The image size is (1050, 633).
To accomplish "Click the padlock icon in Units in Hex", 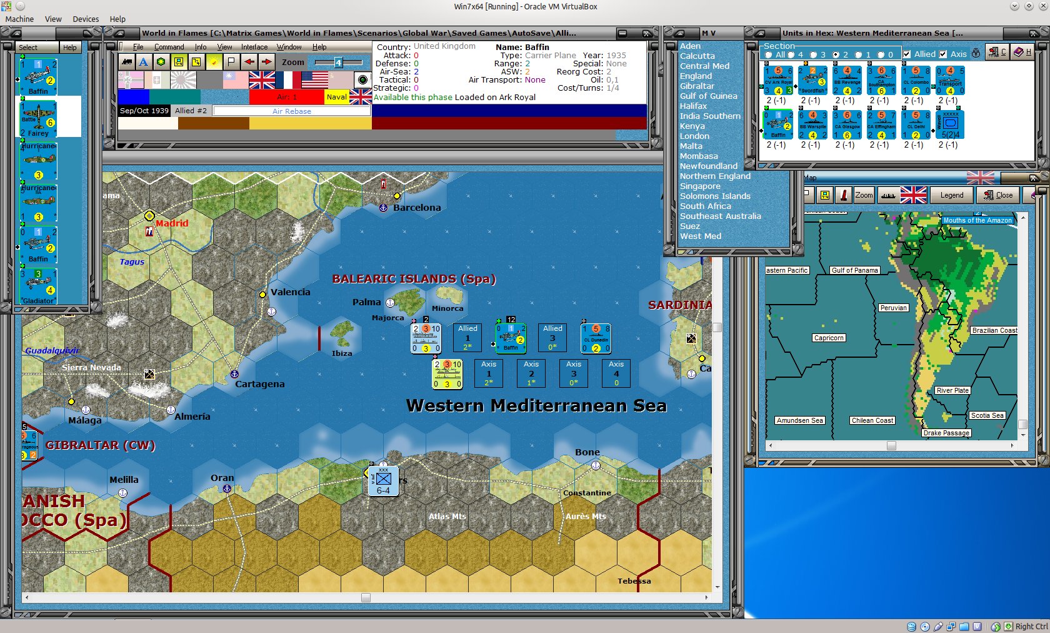I will pyautogui.click(x=976, y=53).
